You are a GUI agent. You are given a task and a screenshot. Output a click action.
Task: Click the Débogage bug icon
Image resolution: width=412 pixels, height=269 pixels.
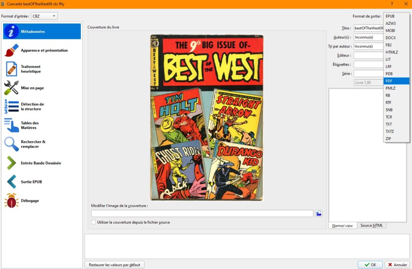12,201
